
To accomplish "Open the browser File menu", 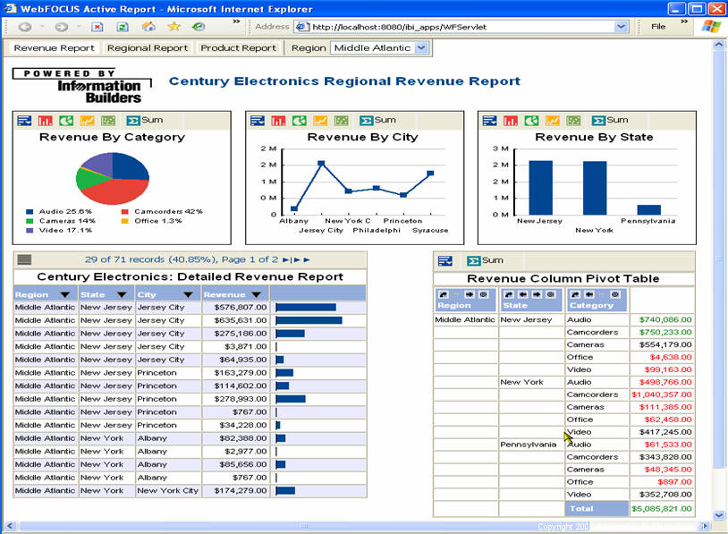I will (658, 27).
